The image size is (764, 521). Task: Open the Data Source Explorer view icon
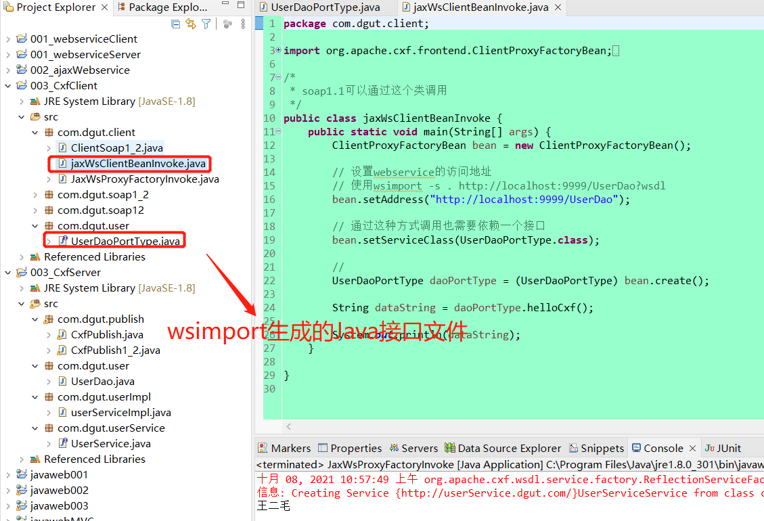502,448
